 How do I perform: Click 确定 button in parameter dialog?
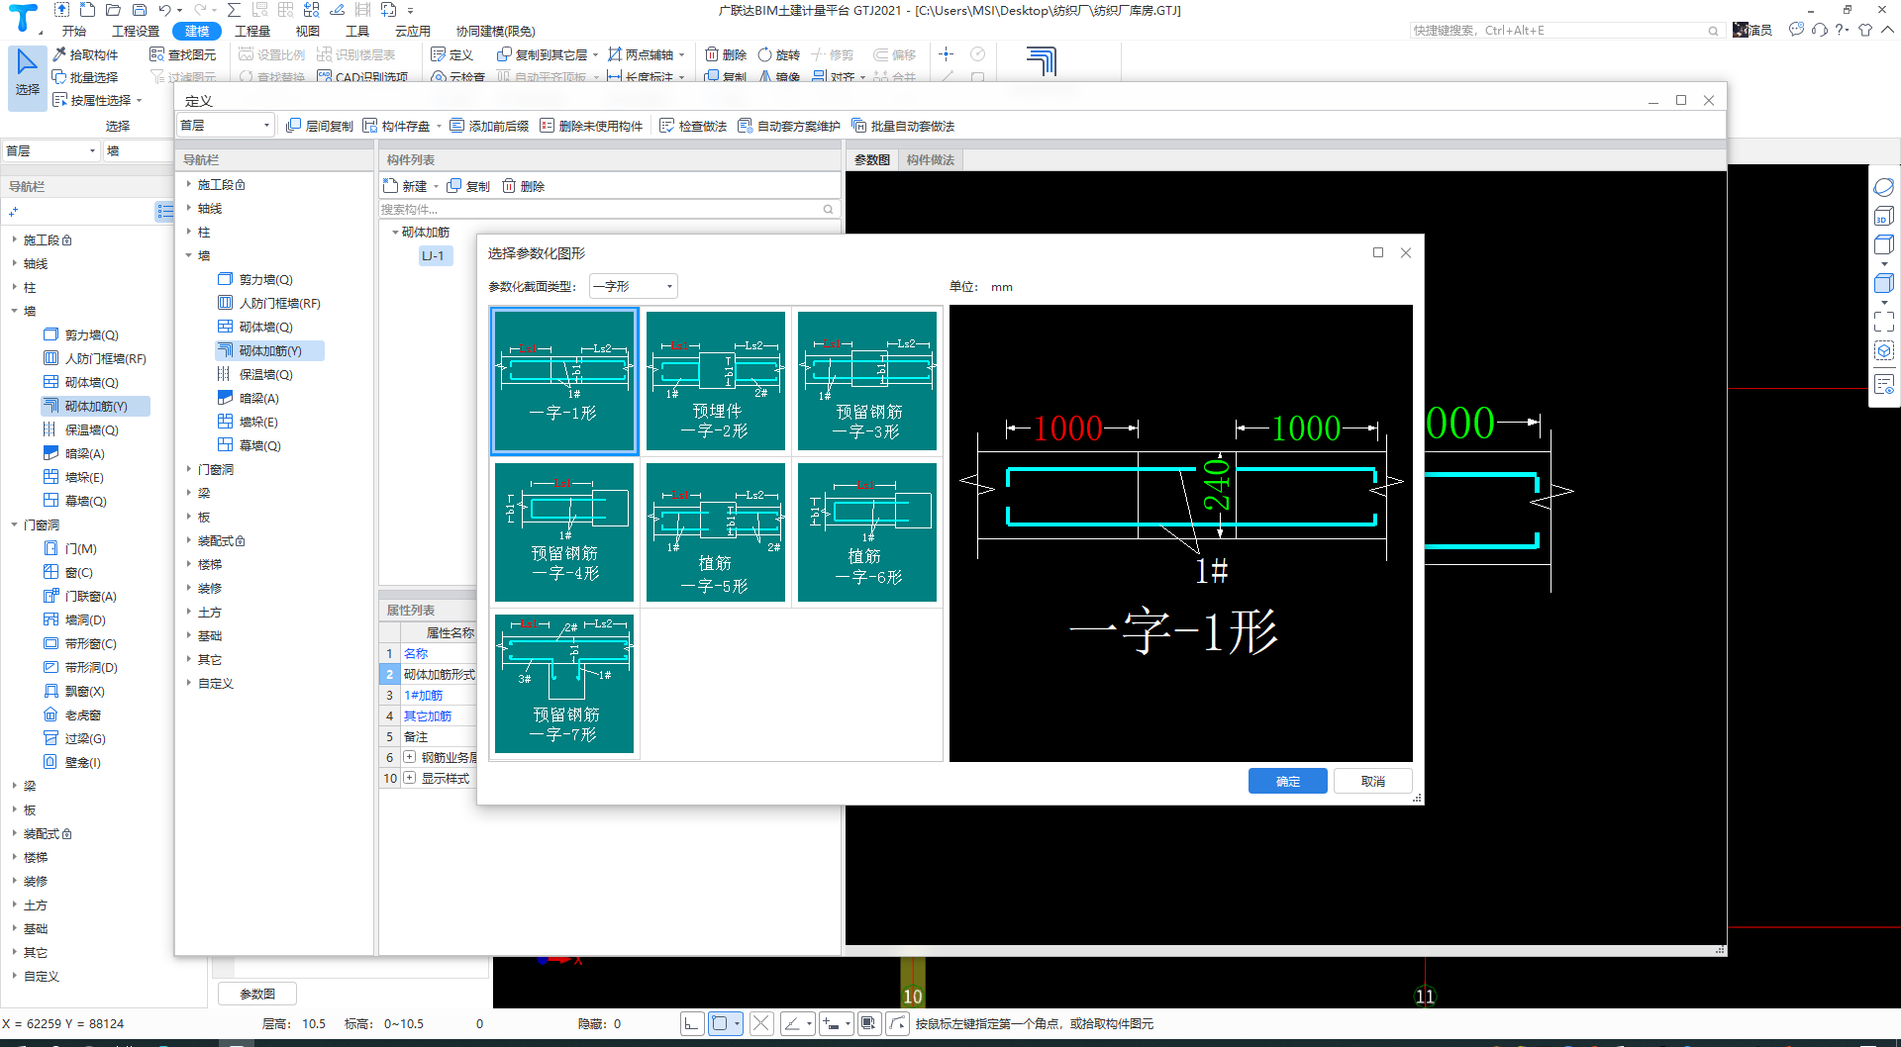(x=1288, y=781)
